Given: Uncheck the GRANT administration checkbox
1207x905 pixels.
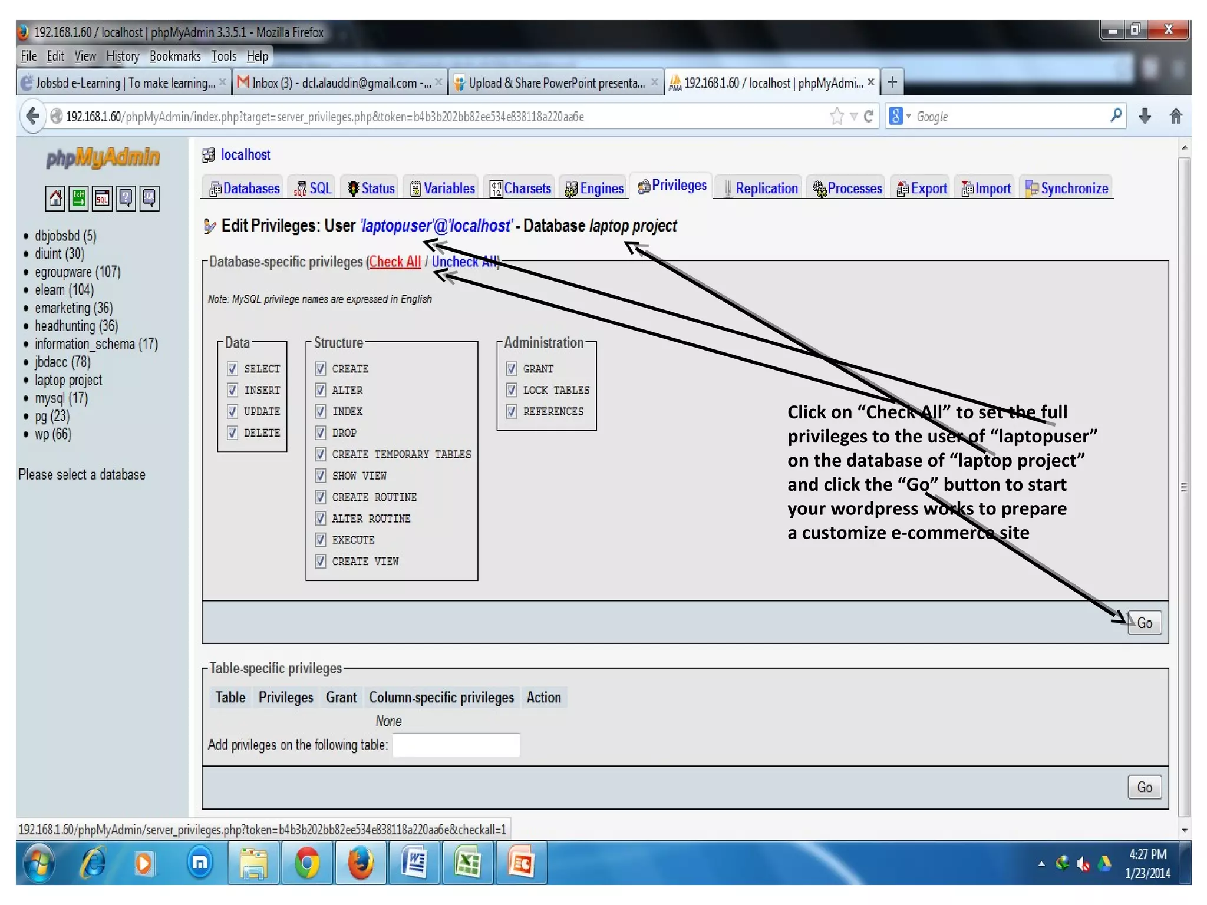Looking at the screenshot, I should coord(512,368).
